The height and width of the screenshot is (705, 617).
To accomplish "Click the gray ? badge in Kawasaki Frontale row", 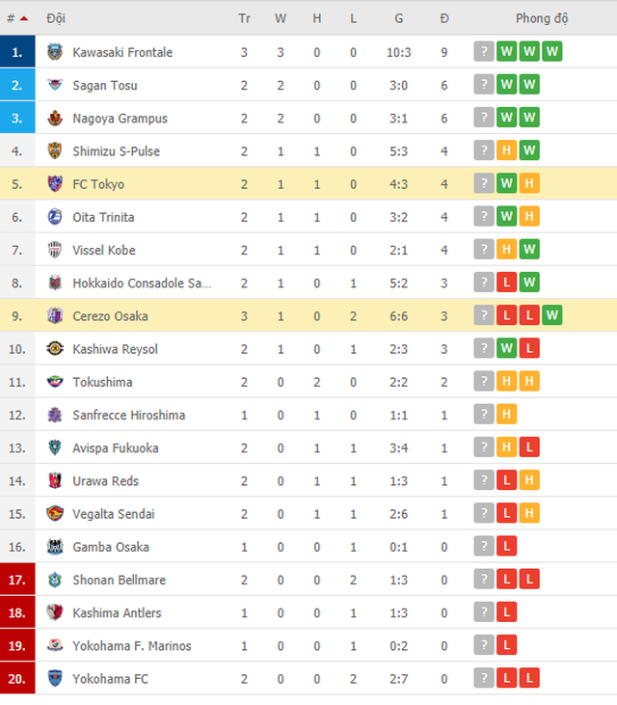I will 483,52.
